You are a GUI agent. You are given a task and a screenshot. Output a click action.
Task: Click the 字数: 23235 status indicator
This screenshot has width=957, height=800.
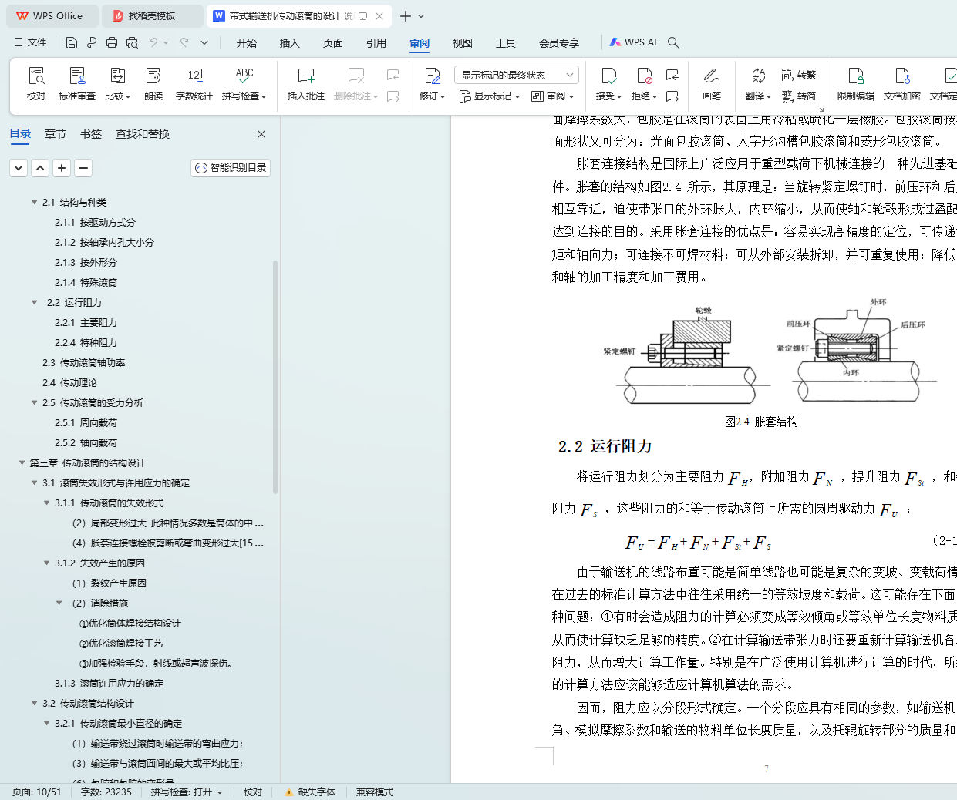pyautogui.click(x=106, y=792)
